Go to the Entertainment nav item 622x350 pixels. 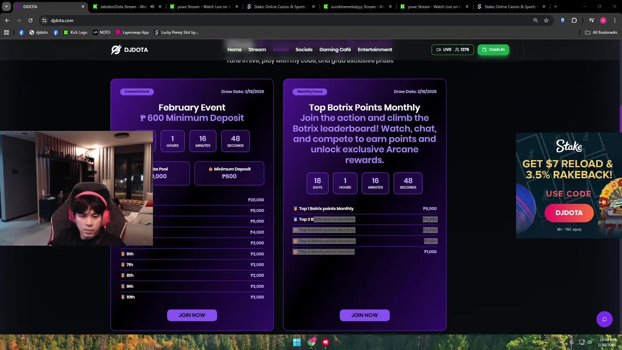(x=375, y=50)
